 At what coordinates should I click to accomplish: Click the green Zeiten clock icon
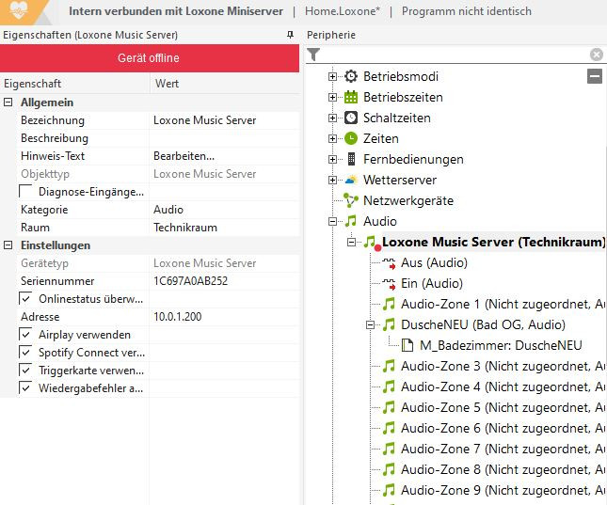coord(351,138)
